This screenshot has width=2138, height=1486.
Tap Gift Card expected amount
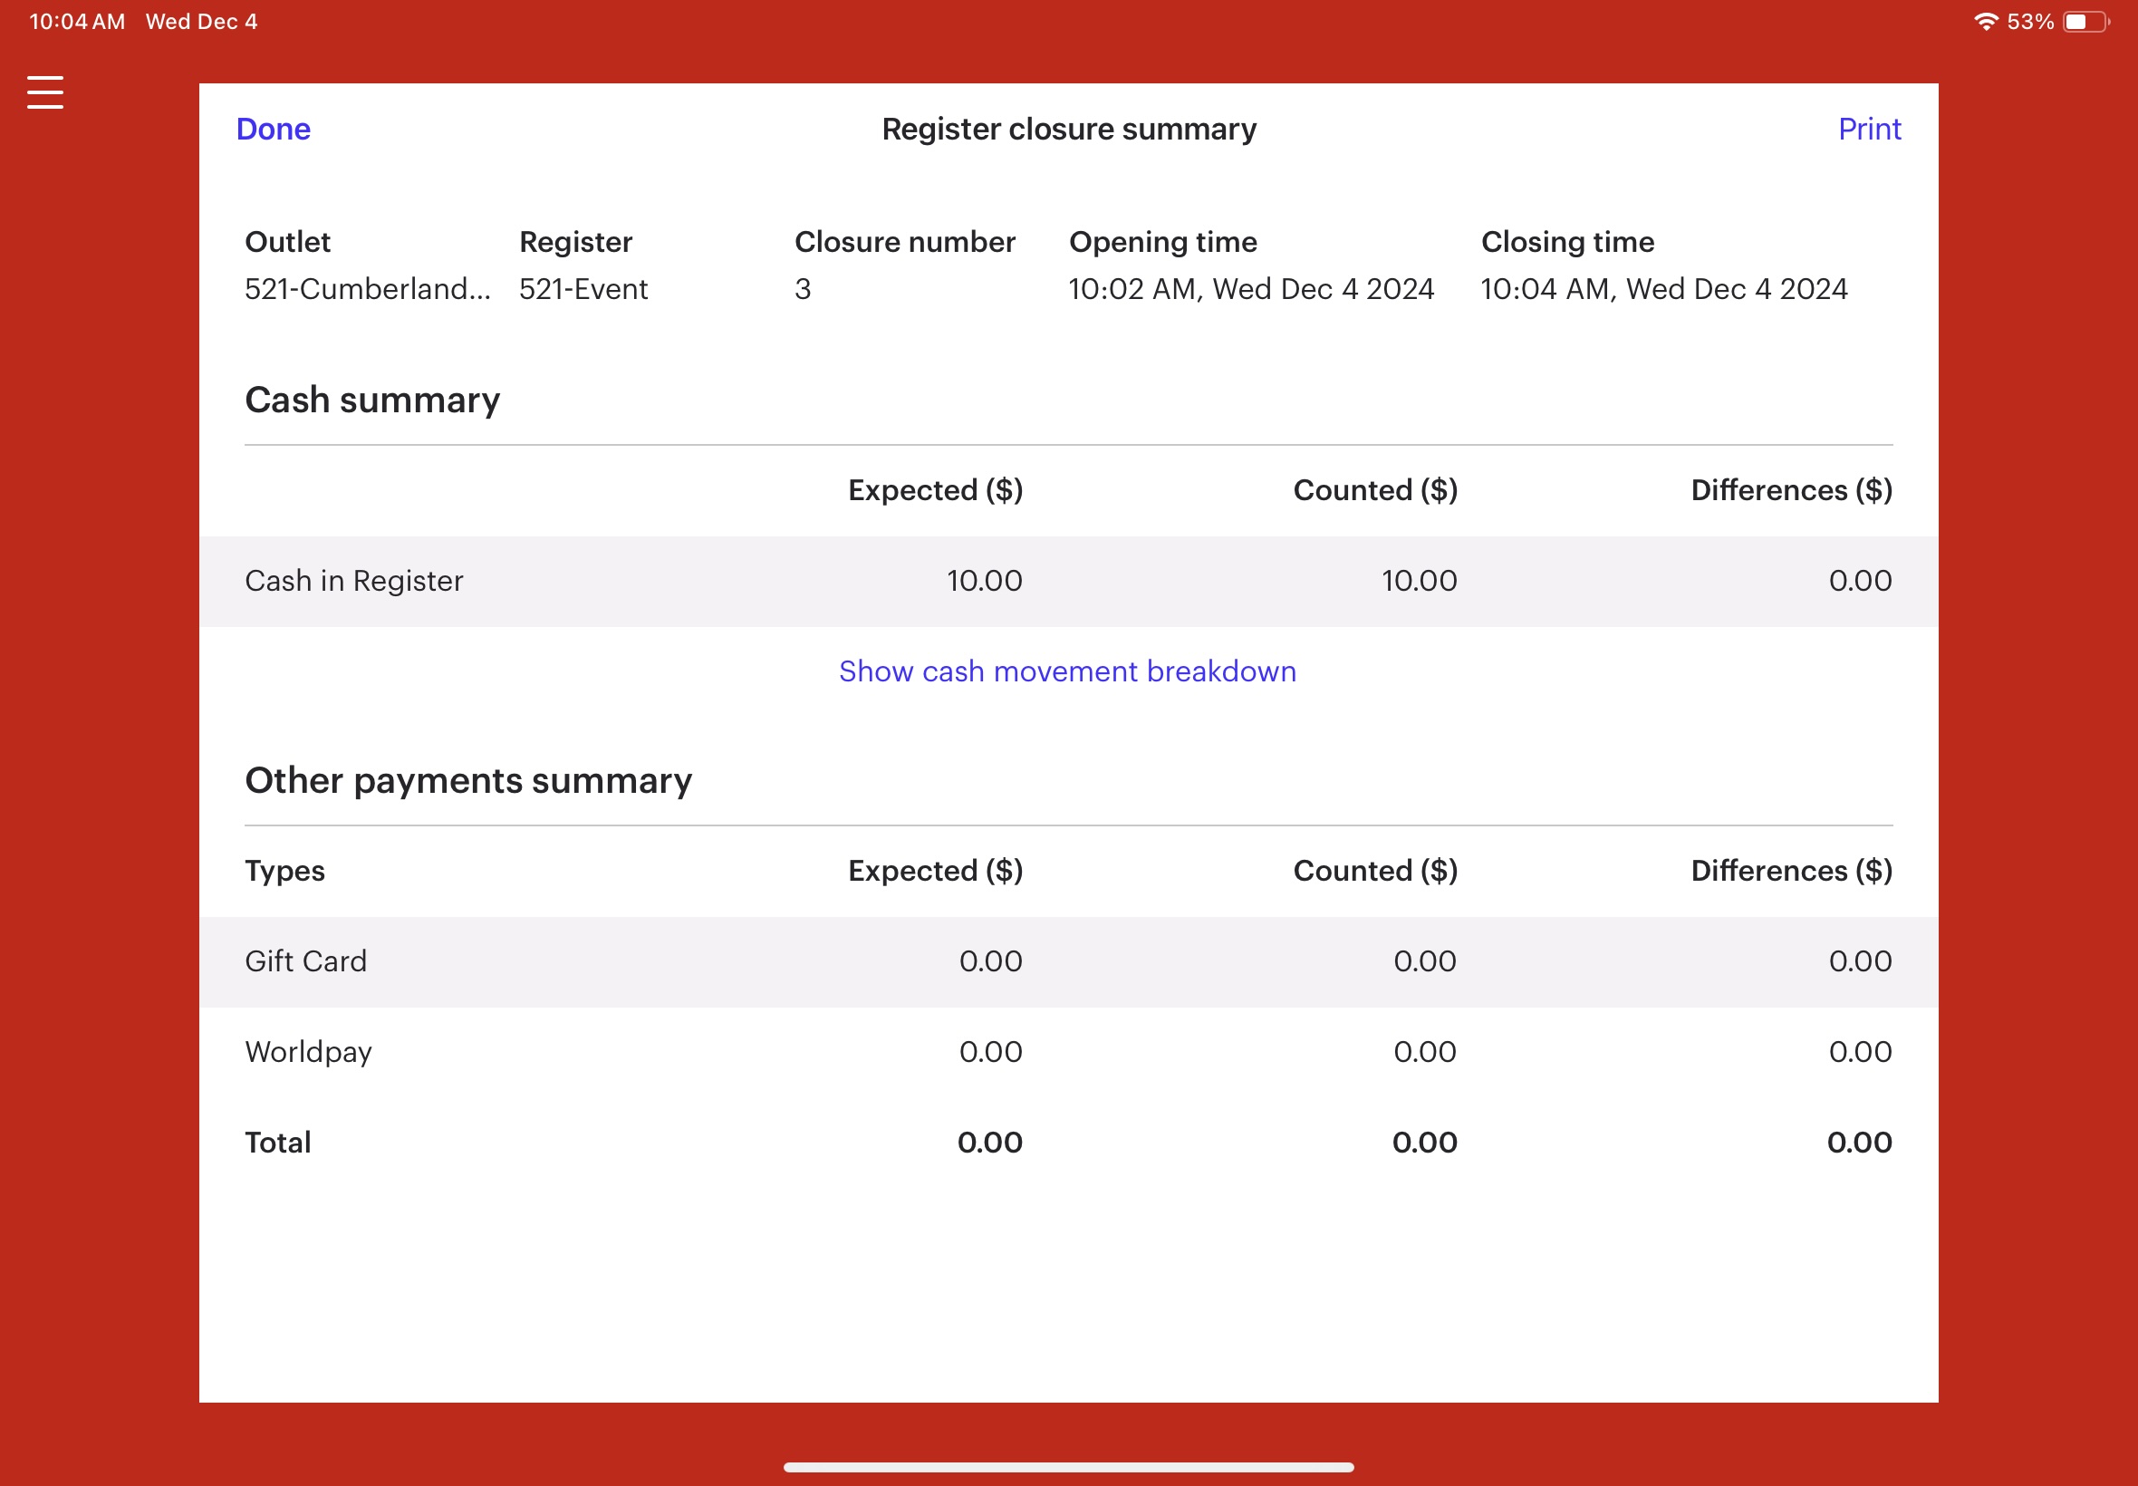pos(990,960)
